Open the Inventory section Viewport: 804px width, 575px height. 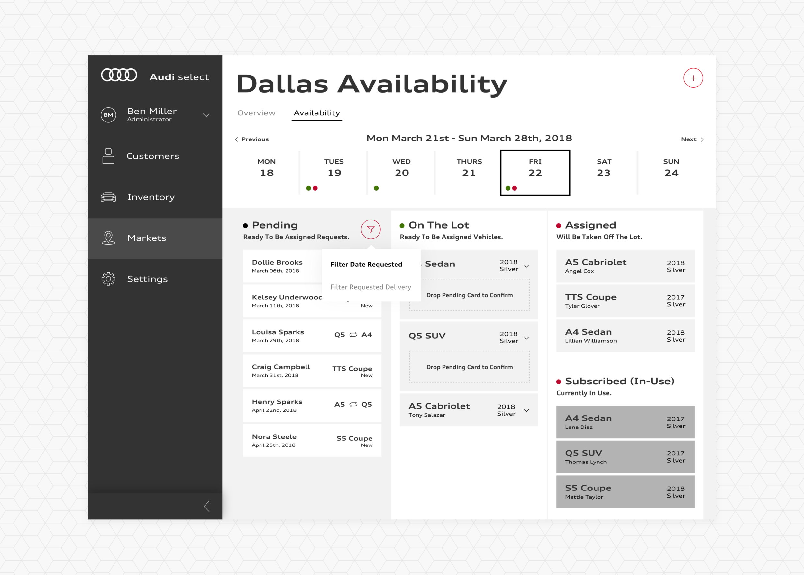click(155, 197)
